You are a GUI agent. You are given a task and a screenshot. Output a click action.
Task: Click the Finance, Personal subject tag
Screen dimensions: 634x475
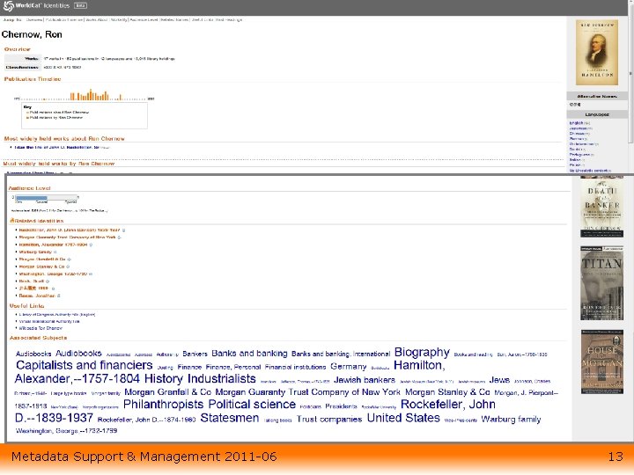click(232, 367)
